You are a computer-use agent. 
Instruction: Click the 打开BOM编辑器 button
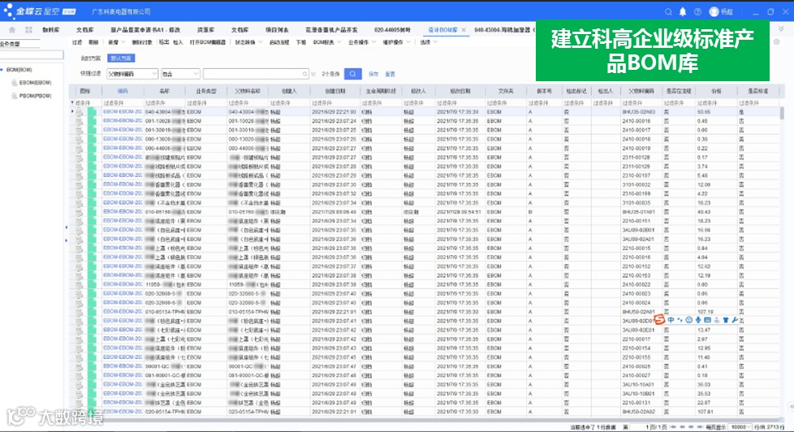(208, 42)
